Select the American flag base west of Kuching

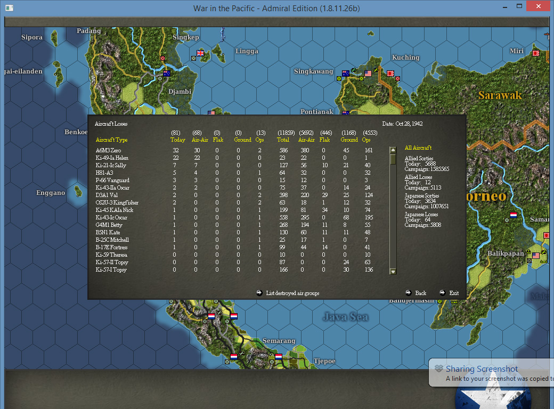[368, 73]
